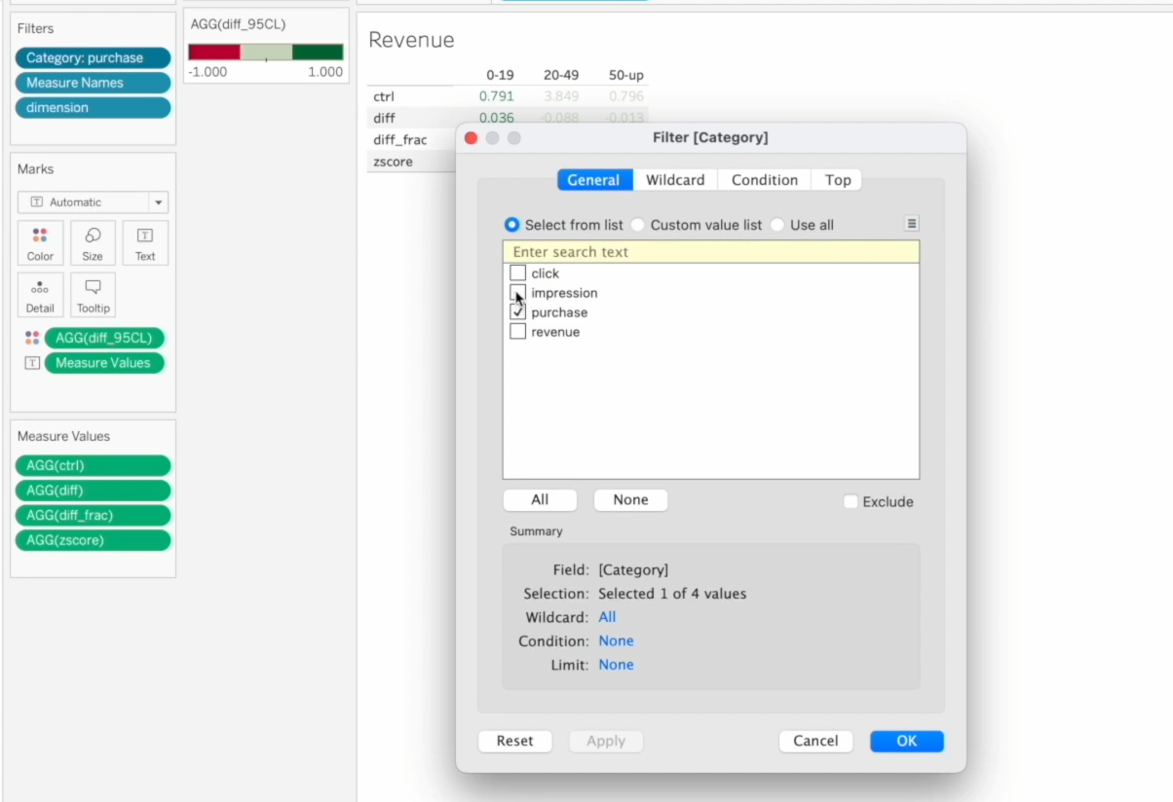Select the AGG(diff) measure pill
Viewport: 1173px width, 802px height.
click(93, 491)
